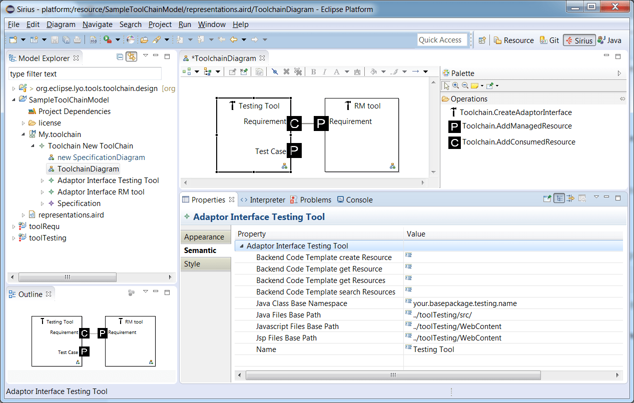
Task: Expand the toolRequ project in Model Explorer
Action: (x=14, y=226)
